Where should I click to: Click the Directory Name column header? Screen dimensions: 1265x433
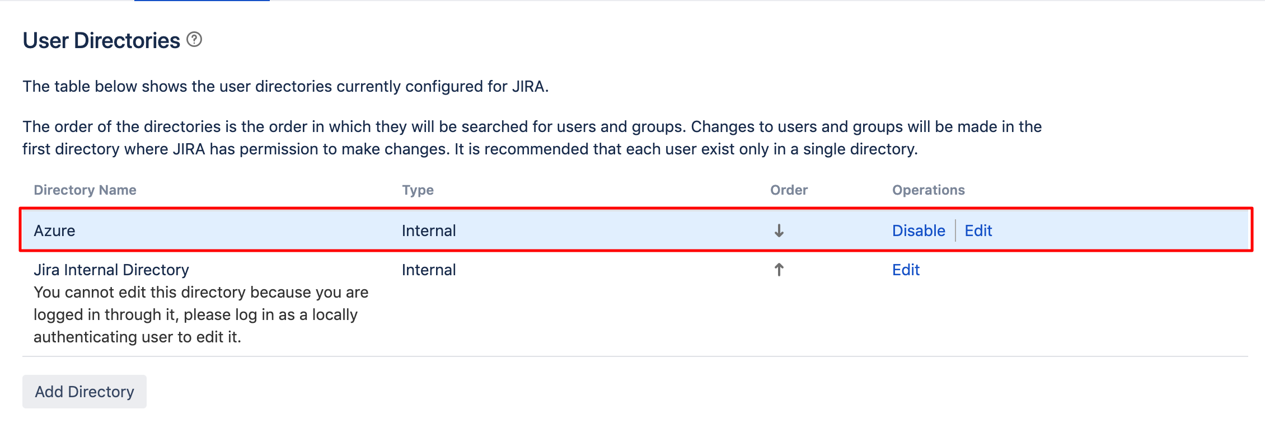[x=85, y=190]
